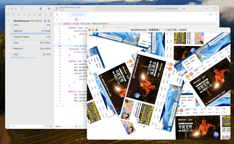Open the Auto variables scope dropdown

coord(58,127)
